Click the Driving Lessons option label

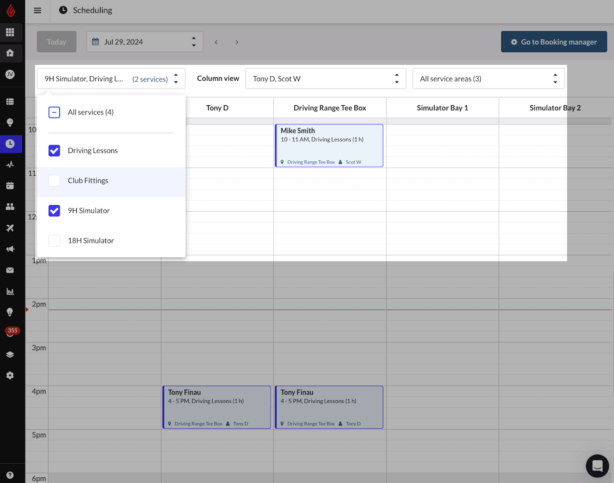click(93, 150)
